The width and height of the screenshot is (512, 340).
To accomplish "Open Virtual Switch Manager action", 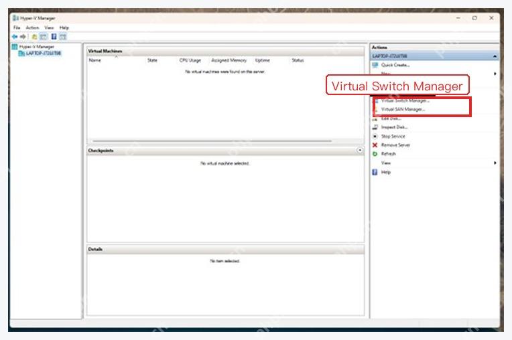I will (x=405, y=101).
